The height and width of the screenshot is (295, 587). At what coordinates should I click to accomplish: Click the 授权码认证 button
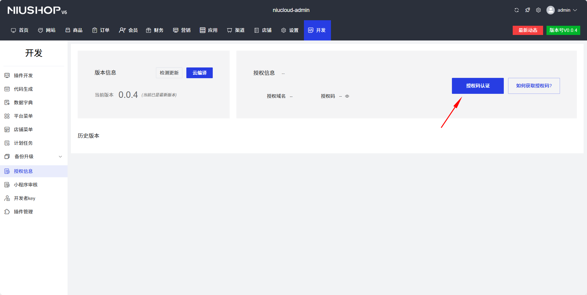point(477,86)
